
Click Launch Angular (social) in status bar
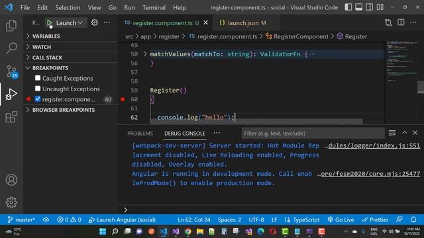(122, 219)
